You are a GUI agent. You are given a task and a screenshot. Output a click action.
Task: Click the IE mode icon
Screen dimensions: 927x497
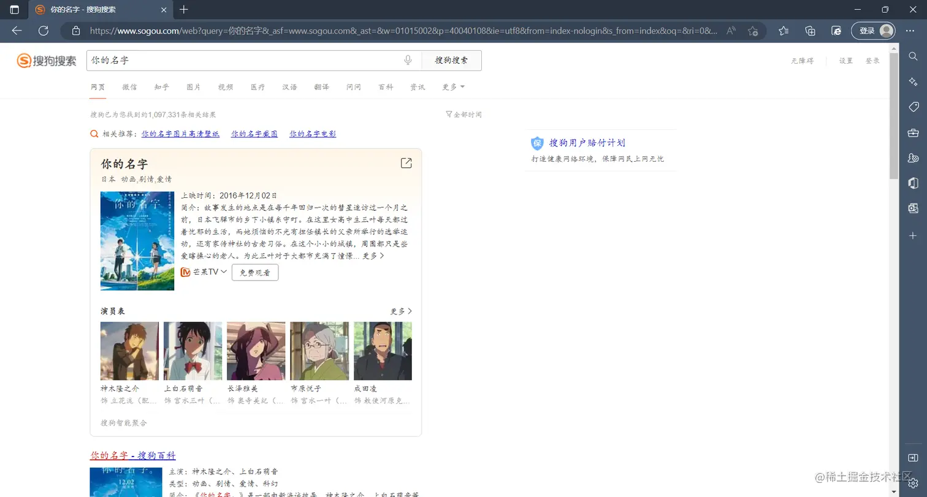pos(836,31)
